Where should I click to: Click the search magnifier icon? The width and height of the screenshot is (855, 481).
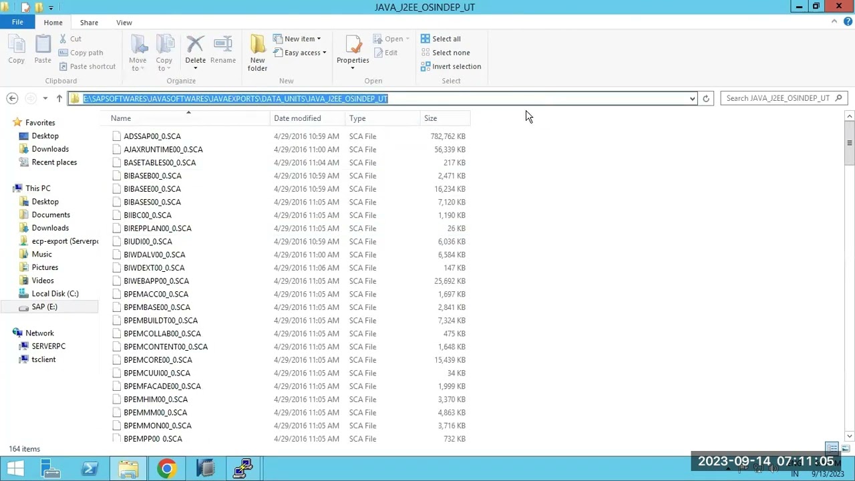click(x=838, y=98)
